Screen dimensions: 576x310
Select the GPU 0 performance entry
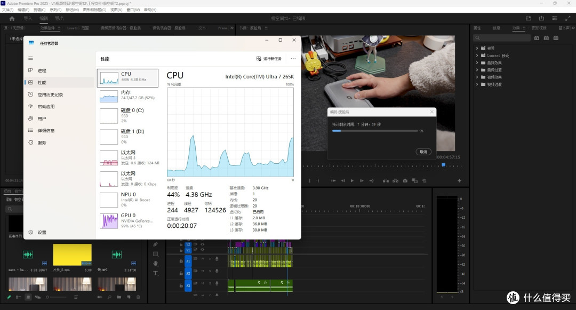[x=128, y=221]
